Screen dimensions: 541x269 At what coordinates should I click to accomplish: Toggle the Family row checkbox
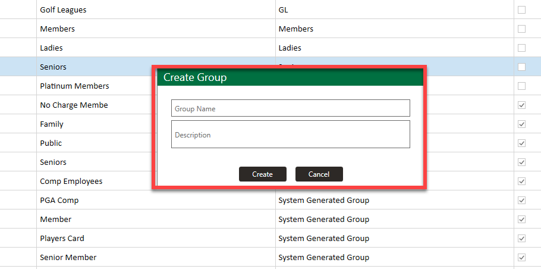point(522,124)
